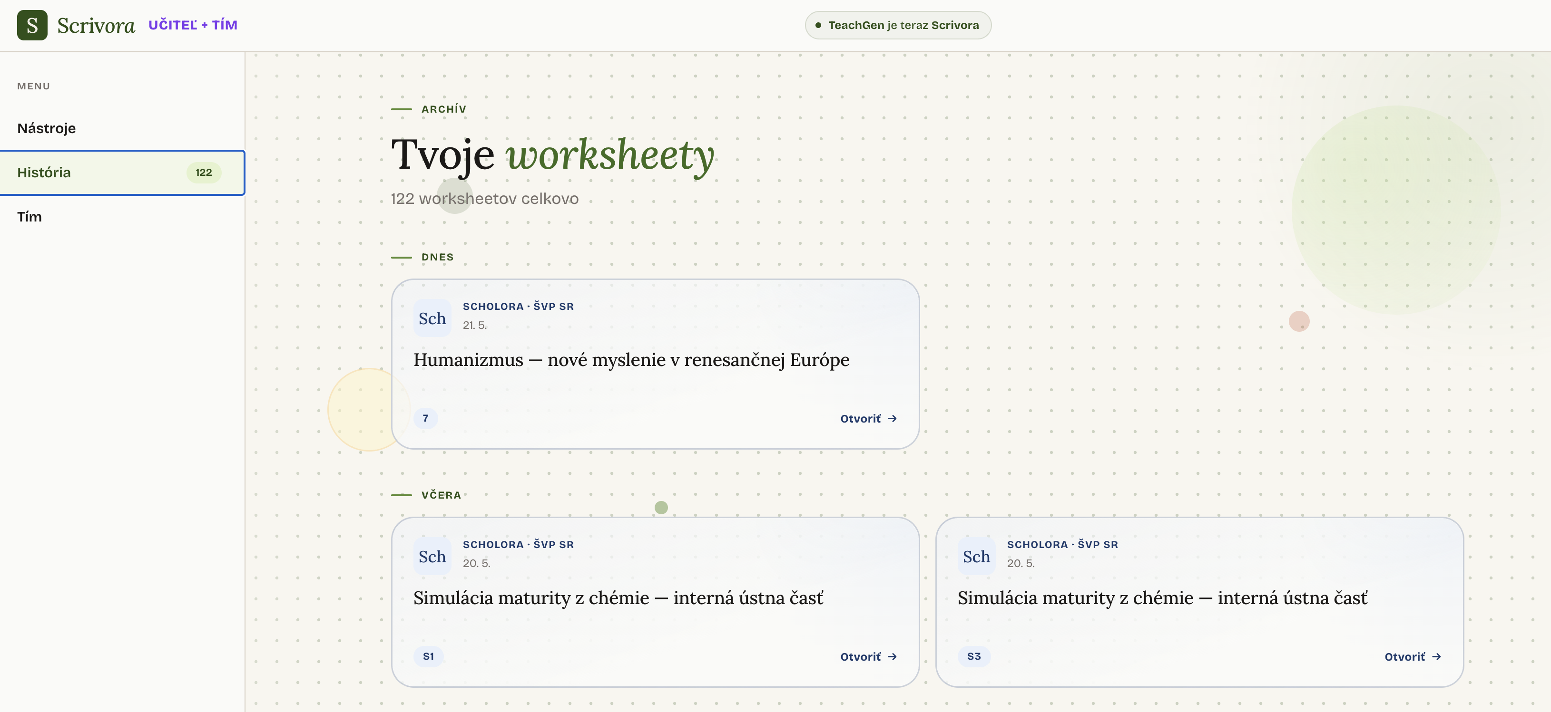Click the S1 tag badge
This screenshot has height=712, width=1551.
tap(428, 656)
